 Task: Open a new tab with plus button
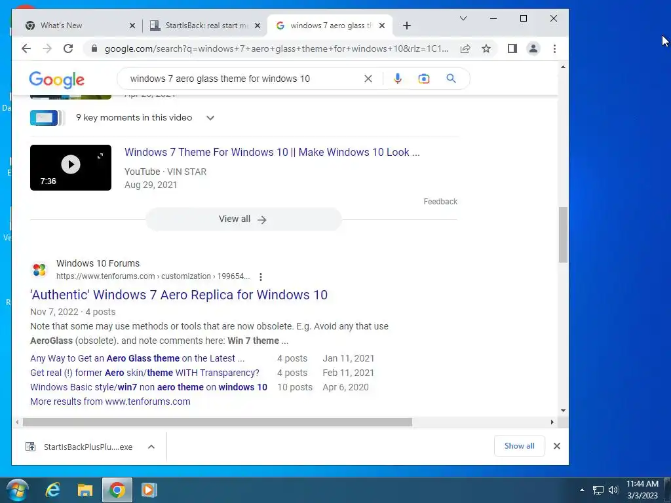click(x=407, y=26)
